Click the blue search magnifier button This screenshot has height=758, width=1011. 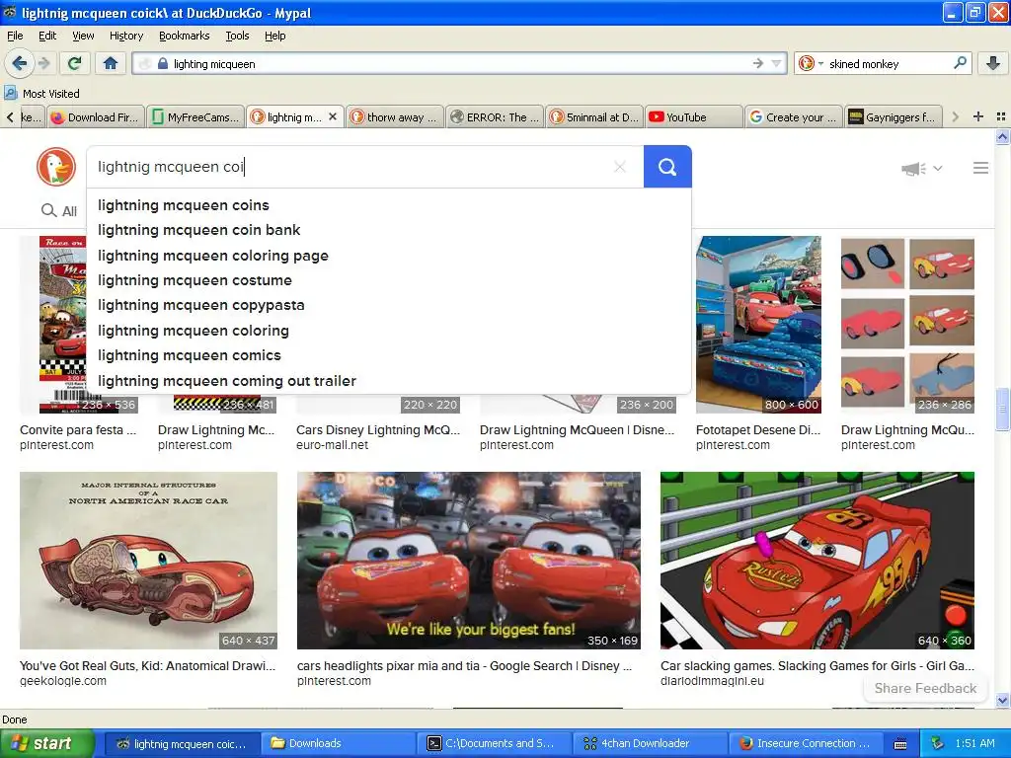[x=667, y=167]
